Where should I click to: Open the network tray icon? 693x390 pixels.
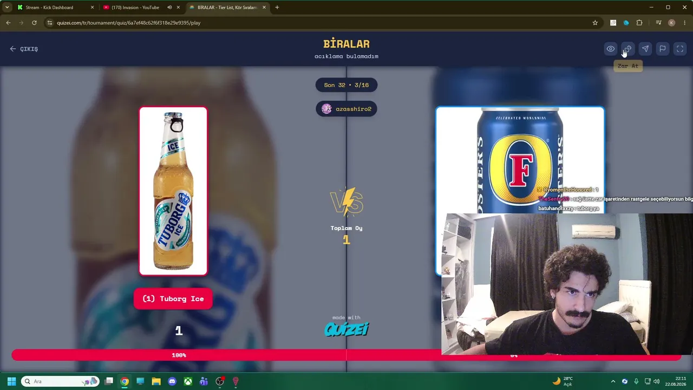[x=648, y=381]
